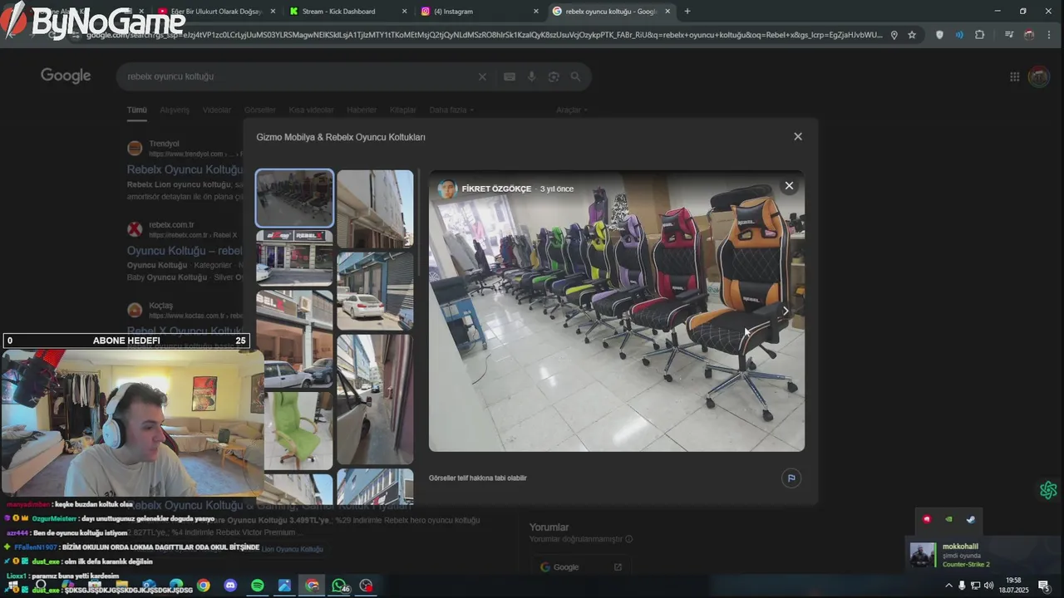This screenshot has width=1064, height=598.
Task: Open the browser extensions puzzle icon
Action: click(980, 35)
